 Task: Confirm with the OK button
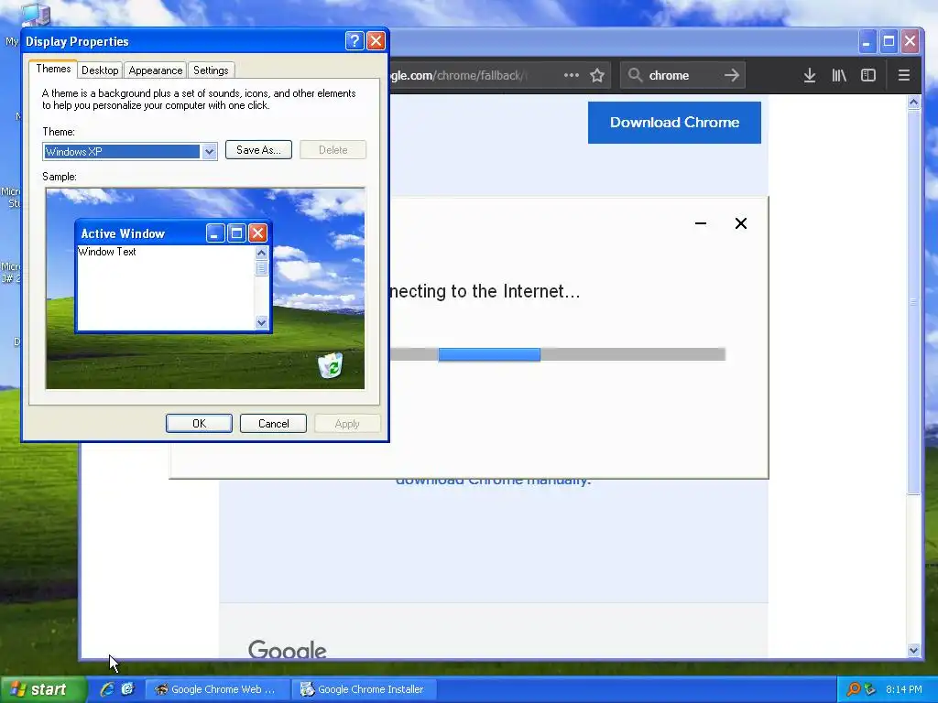199,423
